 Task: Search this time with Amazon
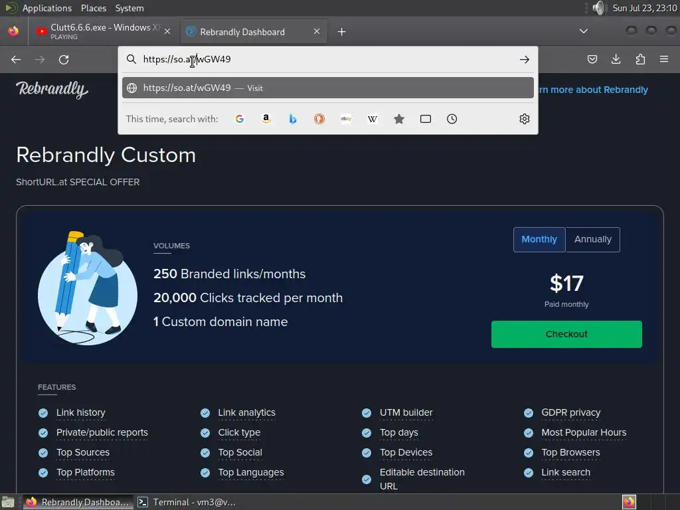(266, 119)
